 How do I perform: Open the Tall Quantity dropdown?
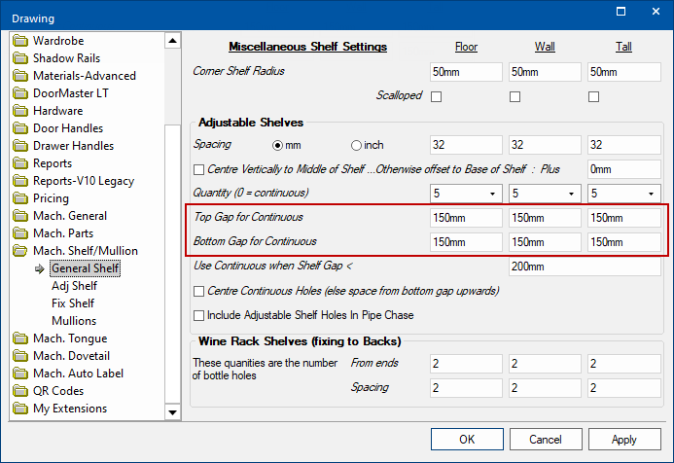(x=650, y=193)
